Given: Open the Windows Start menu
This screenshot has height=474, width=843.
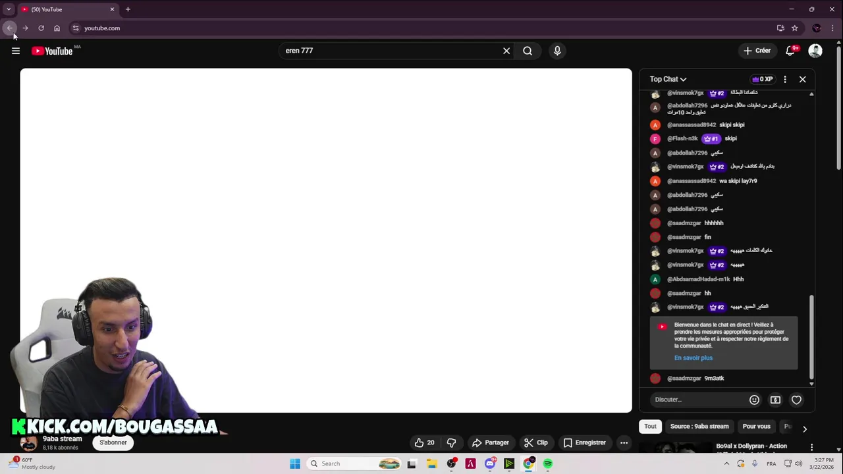Looking at the screenshot, I should [x=295, y=463].
